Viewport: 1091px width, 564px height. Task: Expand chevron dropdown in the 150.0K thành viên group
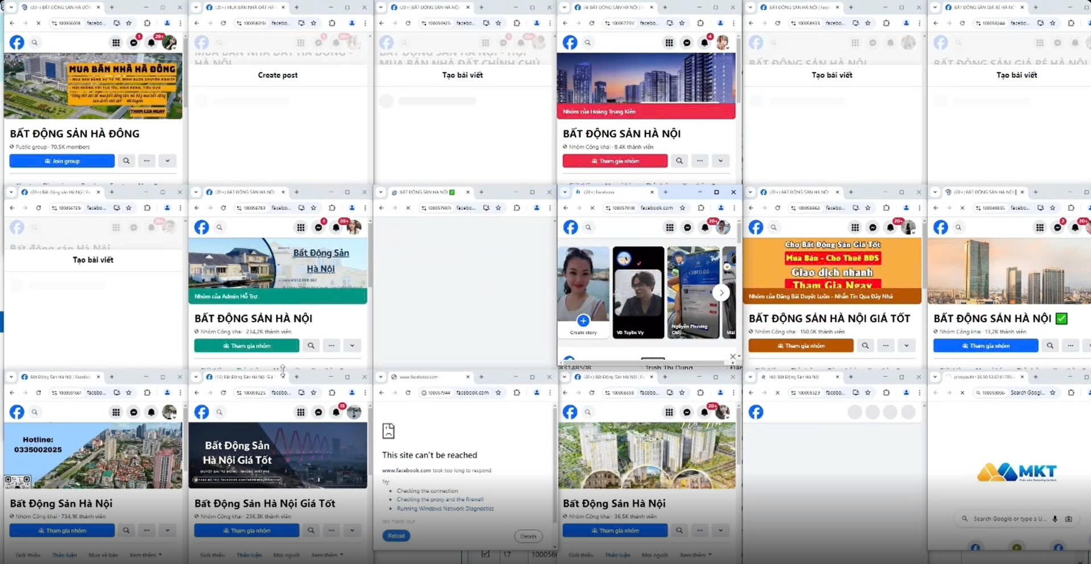pyautogui.click(x=906, y=346)
